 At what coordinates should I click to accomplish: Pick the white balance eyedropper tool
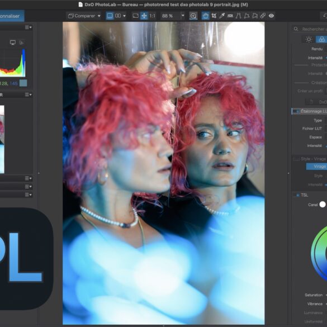tap(222, 16)
